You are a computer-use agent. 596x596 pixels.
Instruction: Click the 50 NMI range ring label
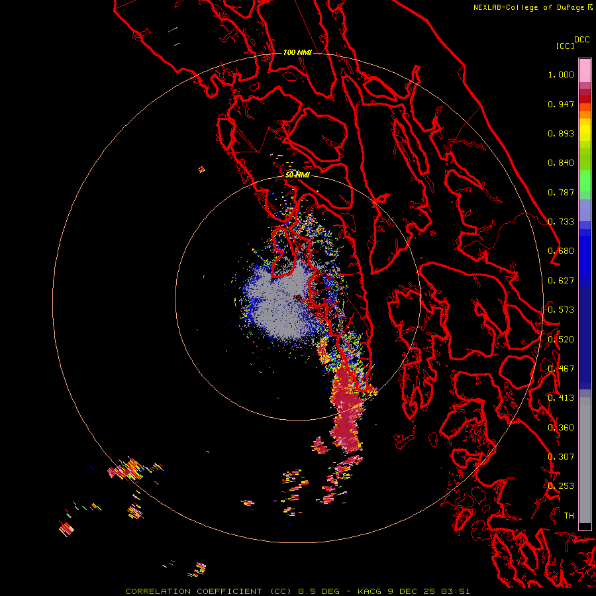coord(297,175)
